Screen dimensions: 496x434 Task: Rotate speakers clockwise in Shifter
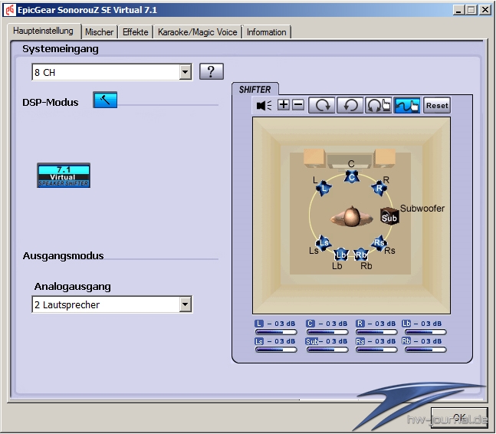321,105
